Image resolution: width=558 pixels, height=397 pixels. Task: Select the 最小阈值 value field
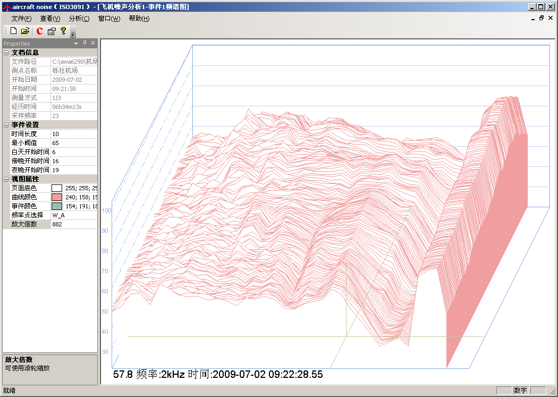(74, 143)
